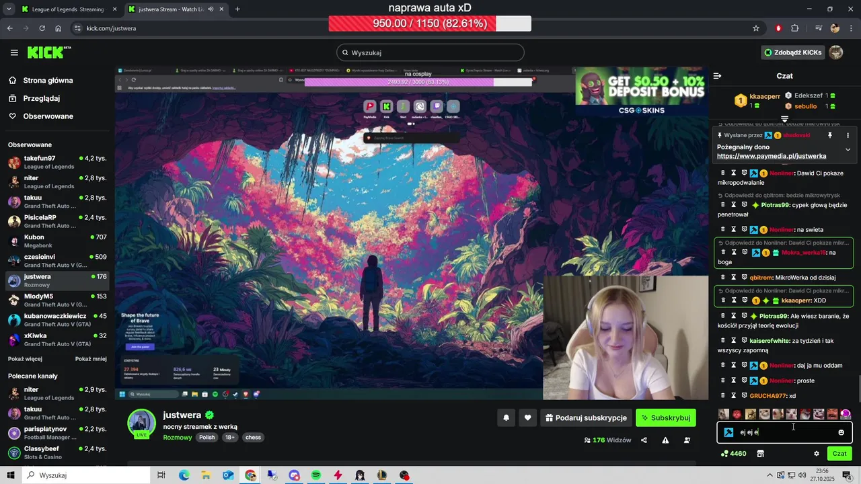The image size is (861, 484).
Task: Click the notification bell for justwera
Action: click(x=506, y=417)
